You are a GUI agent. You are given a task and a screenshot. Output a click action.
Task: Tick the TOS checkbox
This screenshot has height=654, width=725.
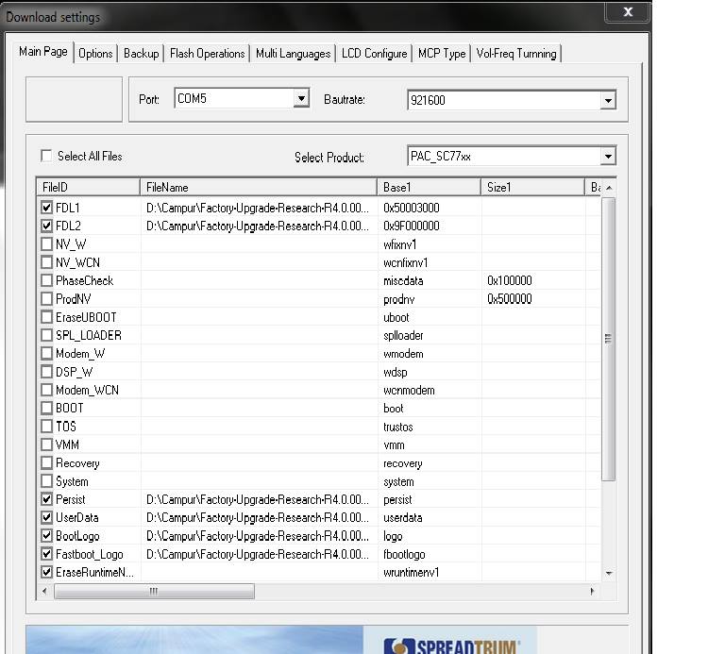[46, 427]
